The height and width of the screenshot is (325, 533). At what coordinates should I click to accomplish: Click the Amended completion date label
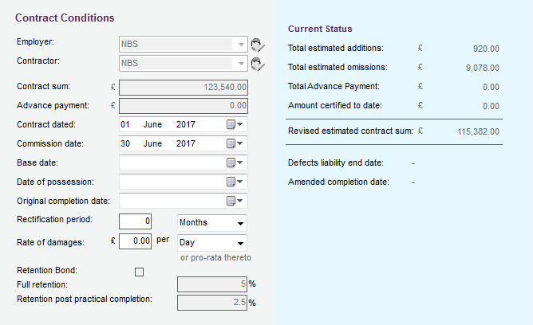(338, 182)
